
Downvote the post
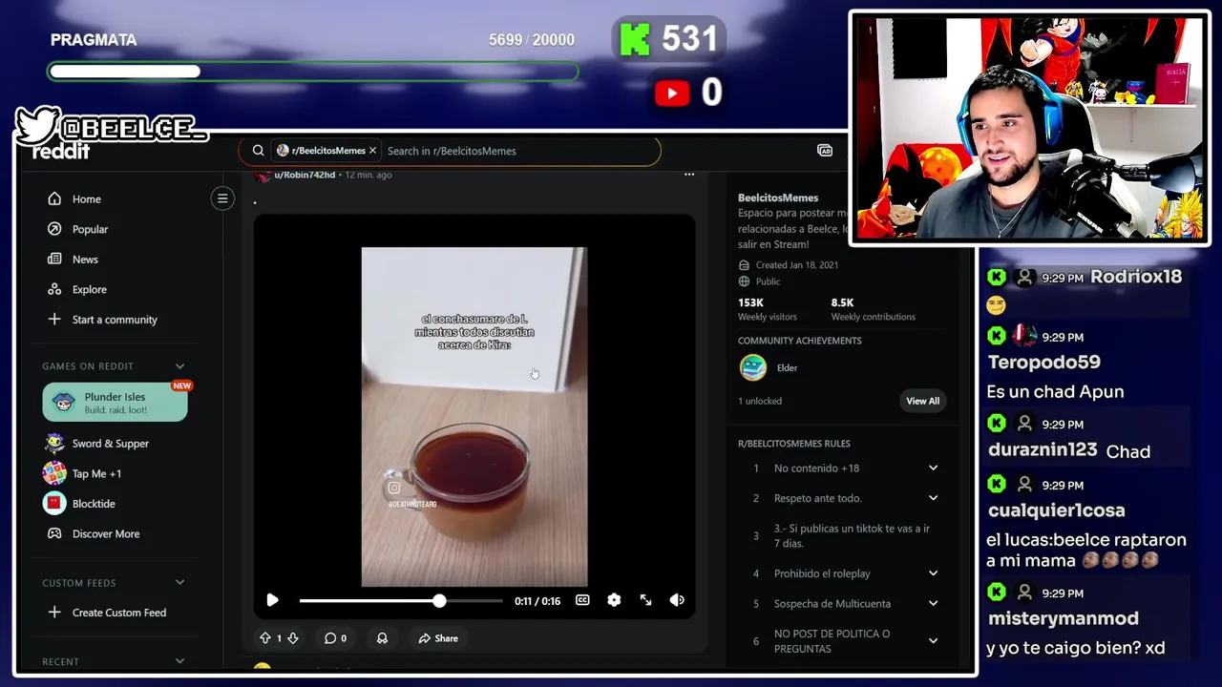click(x=293, y=638)
